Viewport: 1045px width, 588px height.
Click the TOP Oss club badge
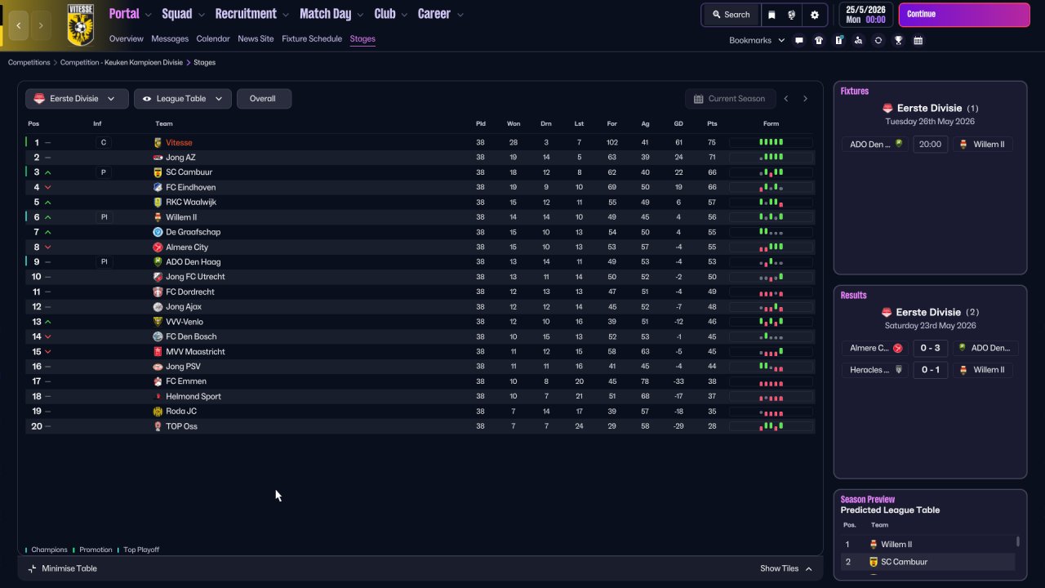(x=158, y=426)
